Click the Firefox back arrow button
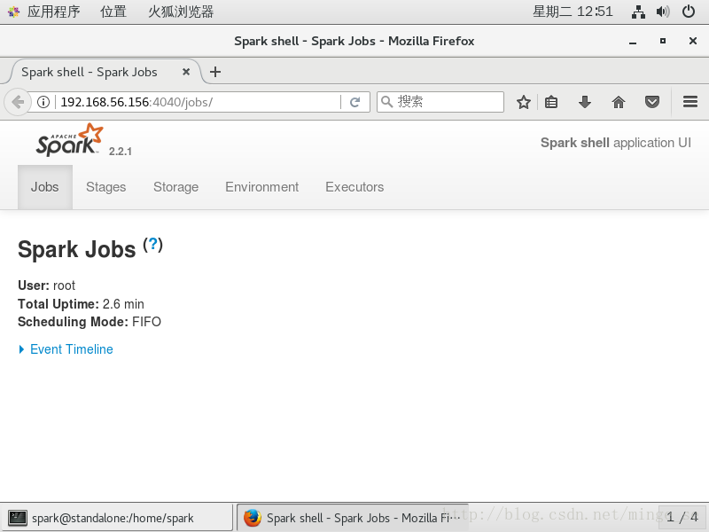This screenshot has height=532, width=709. click(x=18, y=102)
